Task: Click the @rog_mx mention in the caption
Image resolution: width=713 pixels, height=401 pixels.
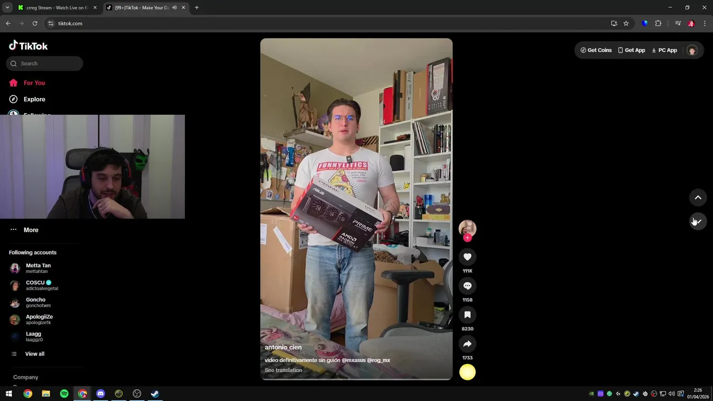Action: click(378, 360)
